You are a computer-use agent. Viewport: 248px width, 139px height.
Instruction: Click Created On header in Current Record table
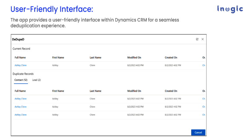tap(171, 57)
